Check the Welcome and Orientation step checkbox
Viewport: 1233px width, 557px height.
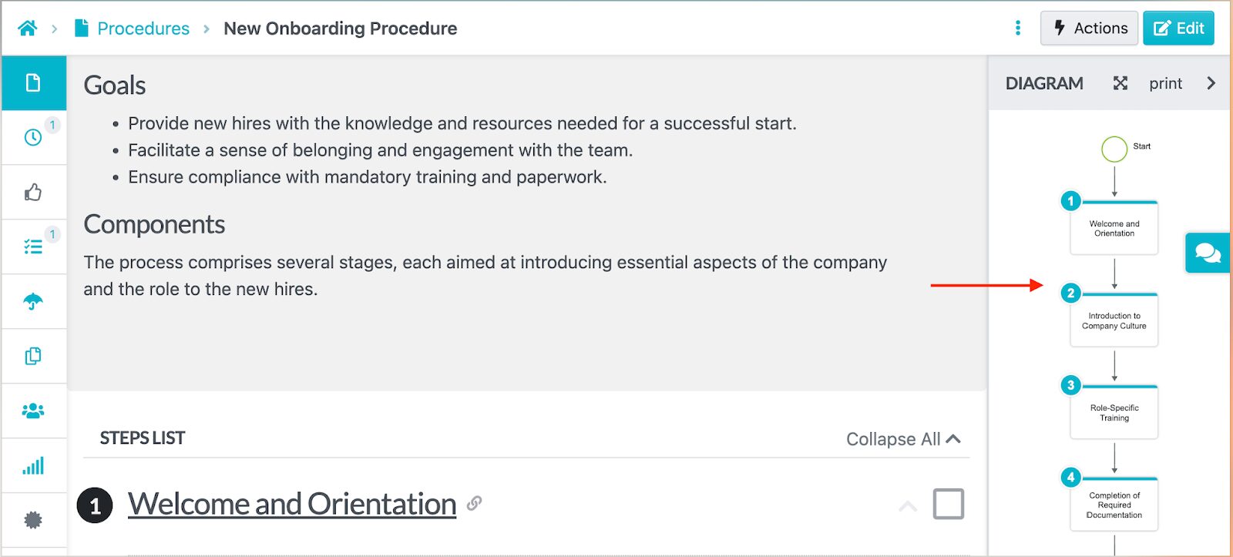948,505
